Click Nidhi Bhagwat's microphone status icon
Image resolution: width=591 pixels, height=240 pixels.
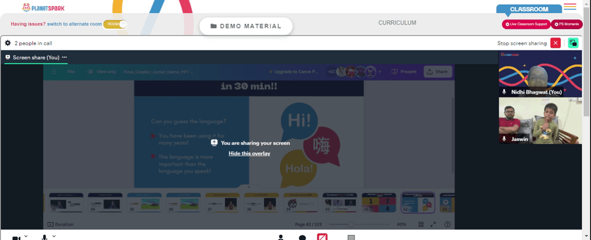(x=504, y=92)
